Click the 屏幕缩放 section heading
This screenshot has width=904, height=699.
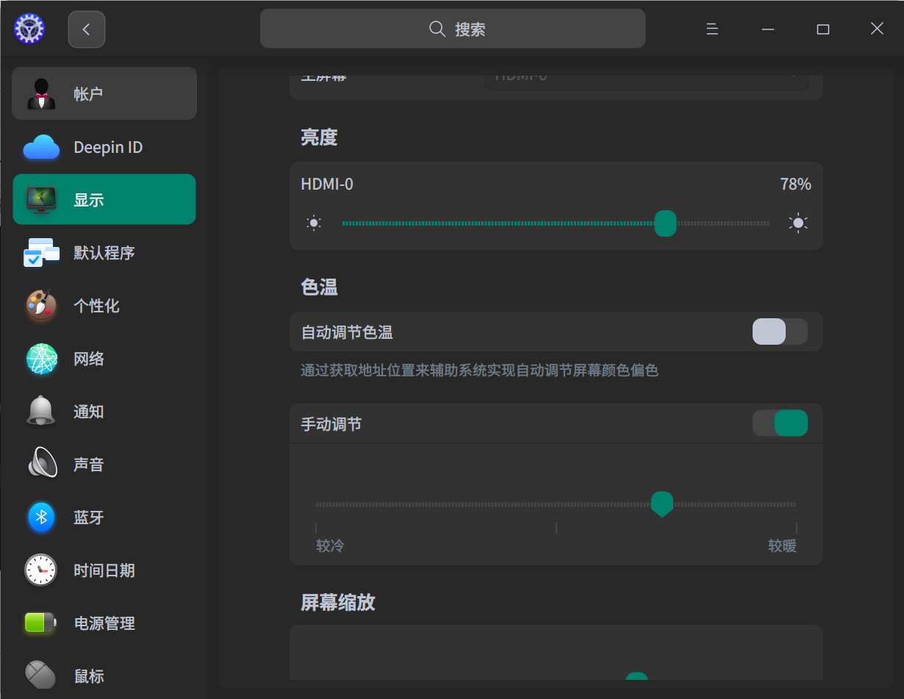(338, 603)
